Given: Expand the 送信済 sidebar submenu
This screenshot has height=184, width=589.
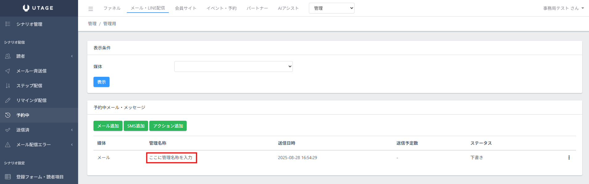Looking at the screenshot, I should pyautogui.click(x=39, y=130).
